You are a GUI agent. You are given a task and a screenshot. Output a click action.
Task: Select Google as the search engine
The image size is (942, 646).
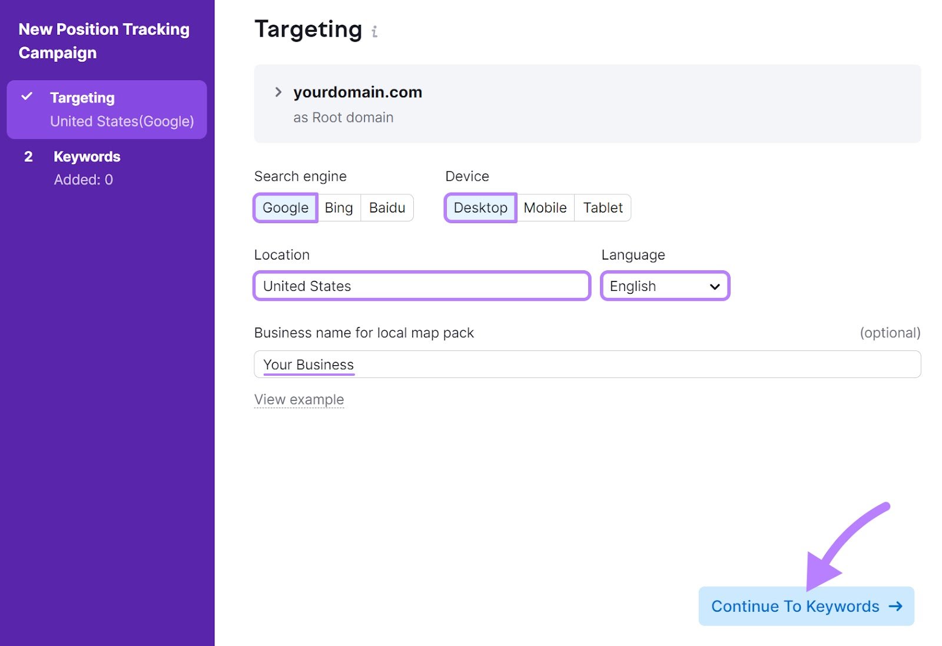point(284,207)
